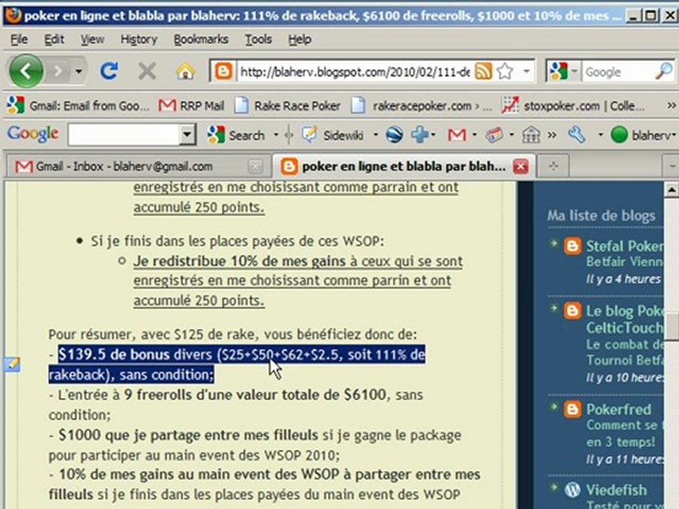Screen dimensions: 679x509
Task: Click the WordPress icon beside Viedefish
Action: coord(572,490)
